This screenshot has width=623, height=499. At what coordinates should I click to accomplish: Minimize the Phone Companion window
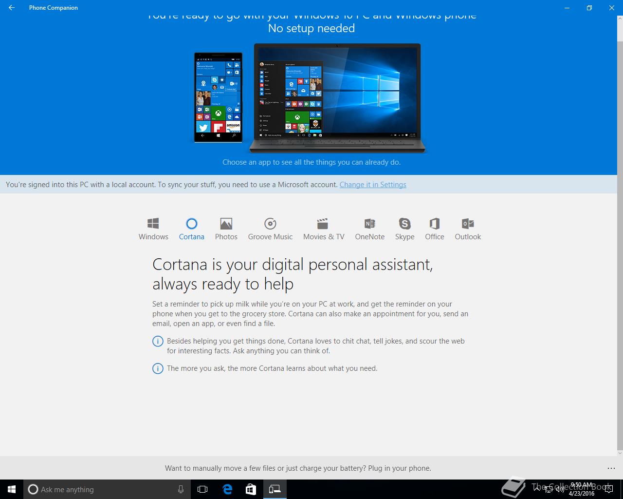[567, 8]
